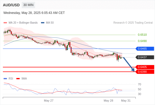Image resolution: width=155 pixels, height=105 pixels.
Task: Click the black 0.6437 current price tag
Action: pos(145,57)
